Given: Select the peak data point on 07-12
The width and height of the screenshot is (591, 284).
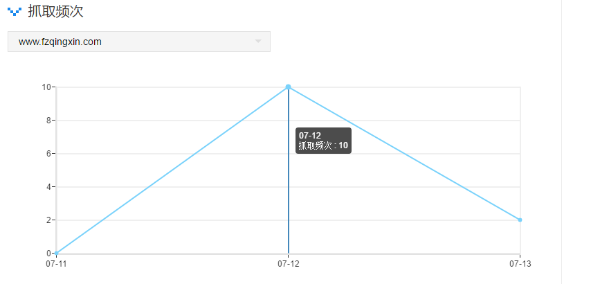Looking at the screenshot, I should [288, 87].
